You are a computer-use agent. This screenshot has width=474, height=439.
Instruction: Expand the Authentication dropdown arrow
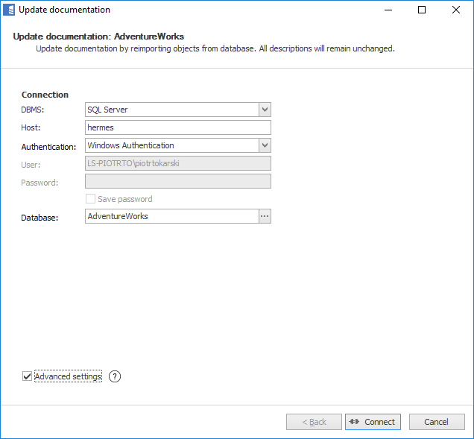[x=265, y=145]
